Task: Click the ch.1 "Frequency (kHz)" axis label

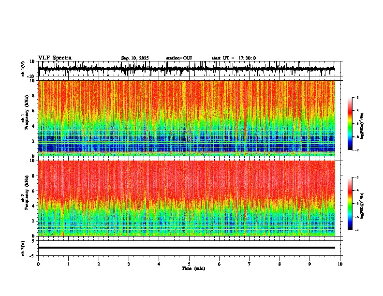Action: (x=27, y=112)
